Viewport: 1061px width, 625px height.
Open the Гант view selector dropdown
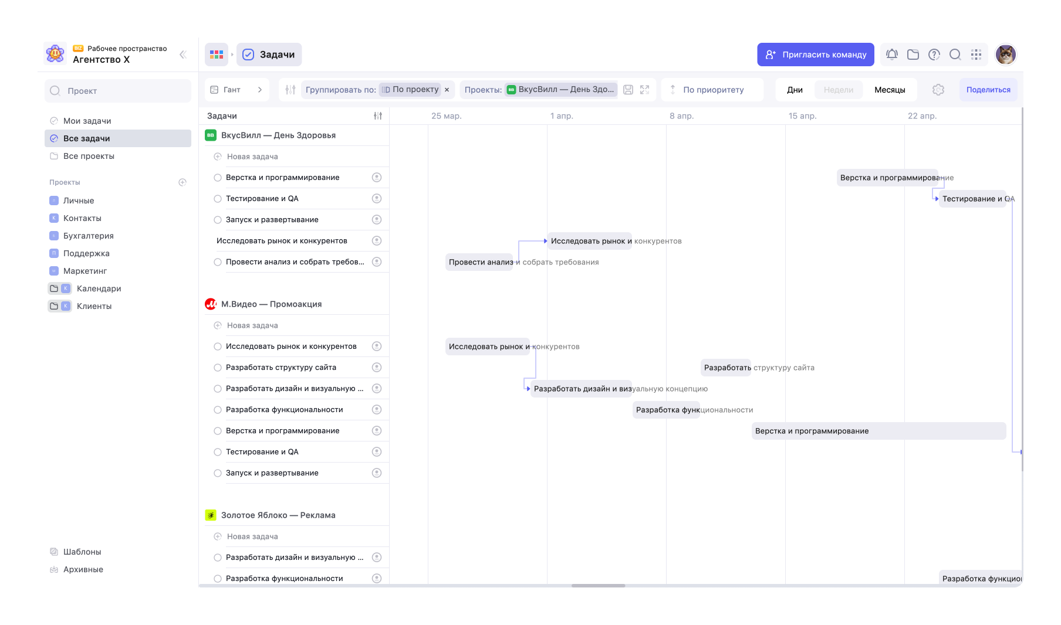[236, 90]
